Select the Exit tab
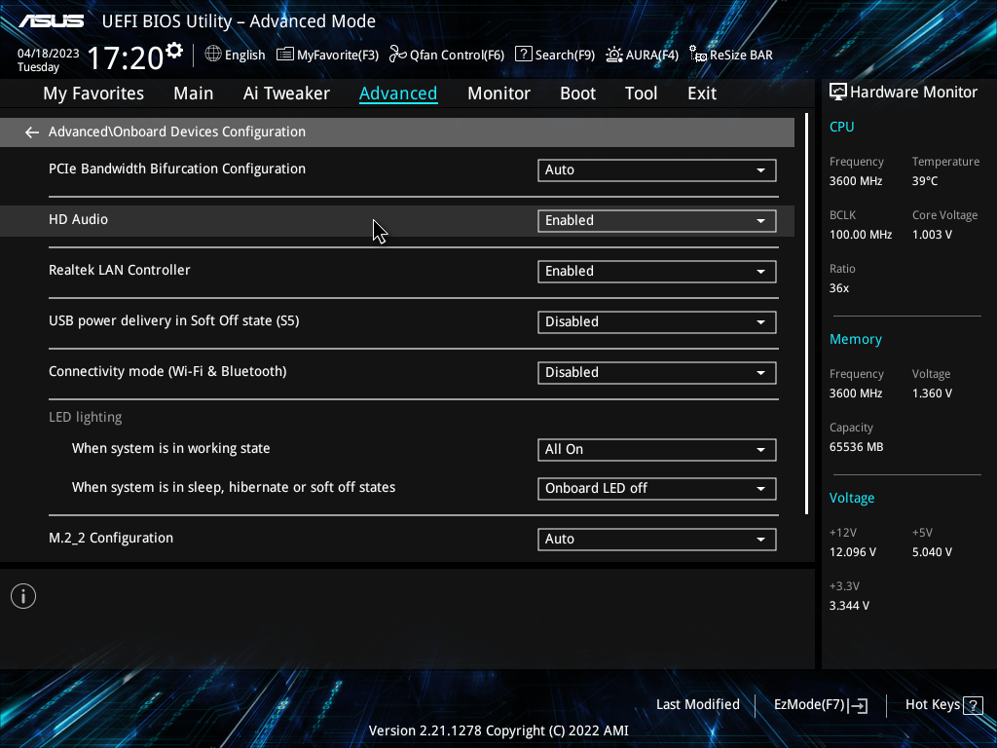Screen dimensions: 997x748 click(702, 93)
